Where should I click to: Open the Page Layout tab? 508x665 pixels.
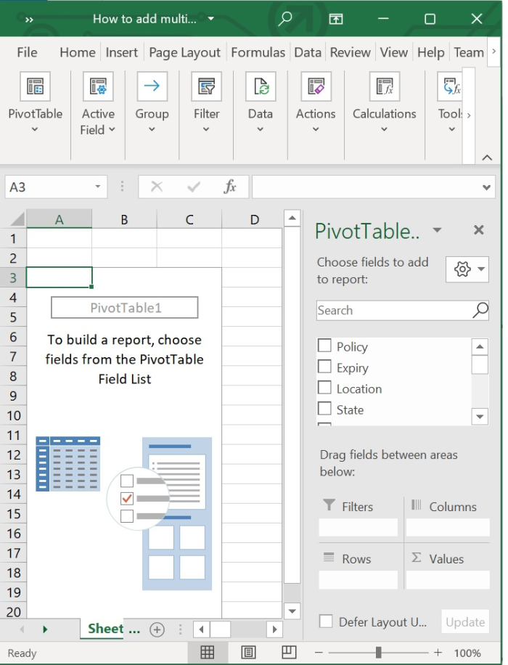[x=184, y=52]
